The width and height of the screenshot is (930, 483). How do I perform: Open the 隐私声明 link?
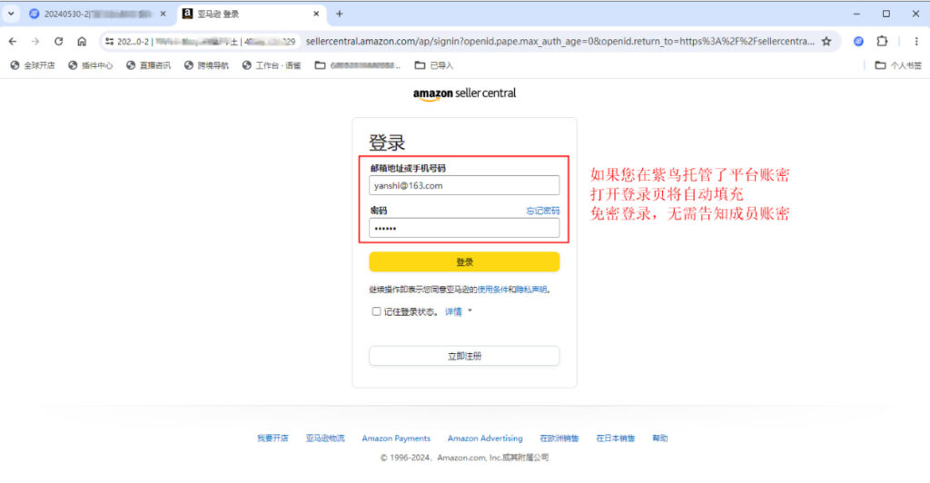[531, 290]
